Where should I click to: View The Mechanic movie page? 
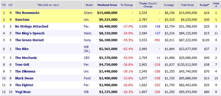26,58
